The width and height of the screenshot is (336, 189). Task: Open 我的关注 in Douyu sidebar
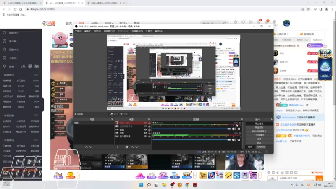[x=14, y=33]
